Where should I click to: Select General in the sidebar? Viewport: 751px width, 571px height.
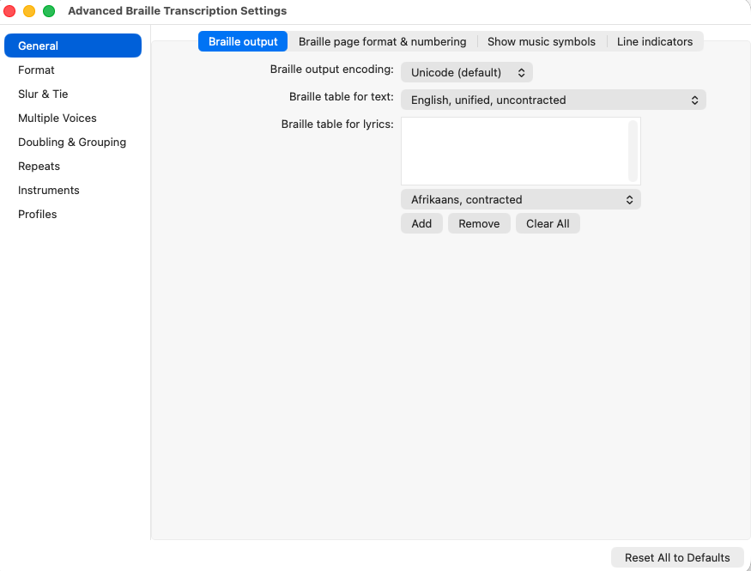coord(72,46)
